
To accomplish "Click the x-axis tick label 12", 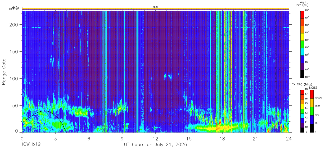I will 155,139.
